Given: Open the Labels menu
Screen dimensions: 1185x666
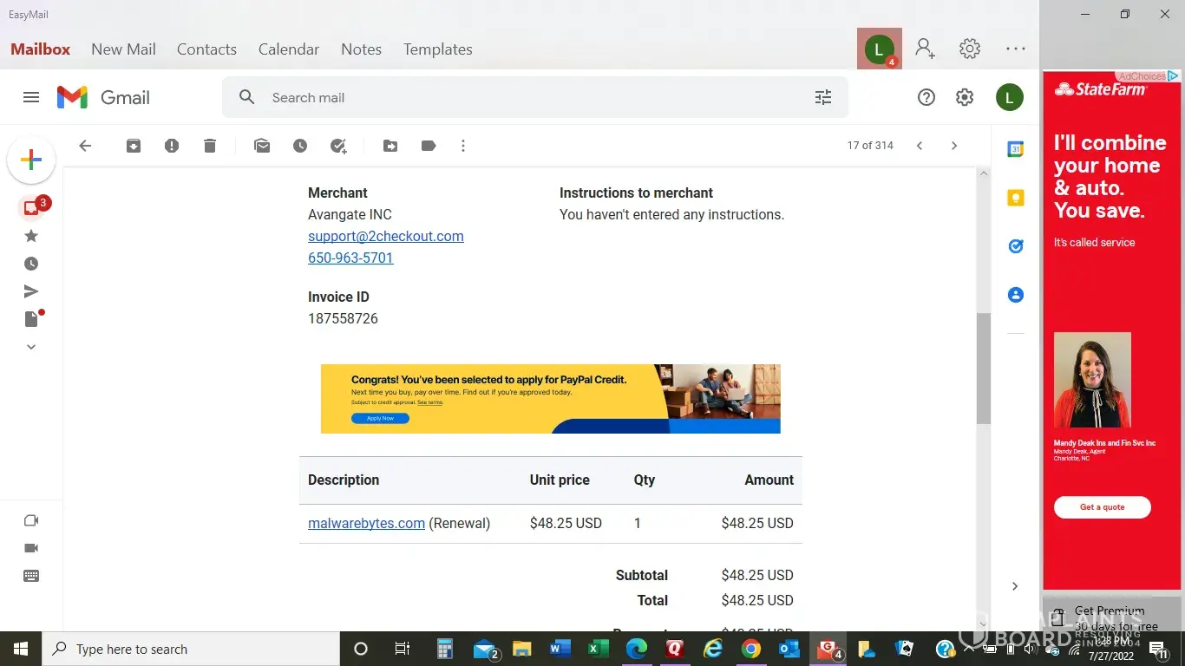Looking at the screenshot, I should tap(429, 146).
